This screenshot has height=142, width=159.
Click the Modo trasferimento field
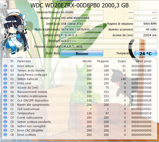coord(82,29)
